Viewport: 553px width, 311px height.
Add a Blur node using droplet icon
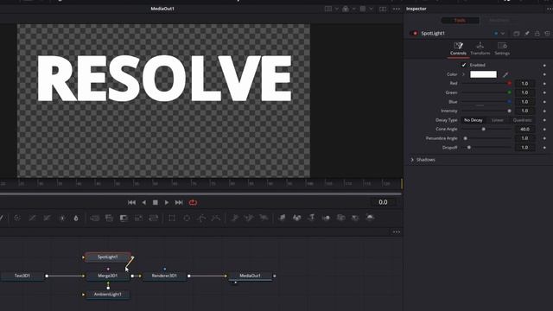[76, 219]
